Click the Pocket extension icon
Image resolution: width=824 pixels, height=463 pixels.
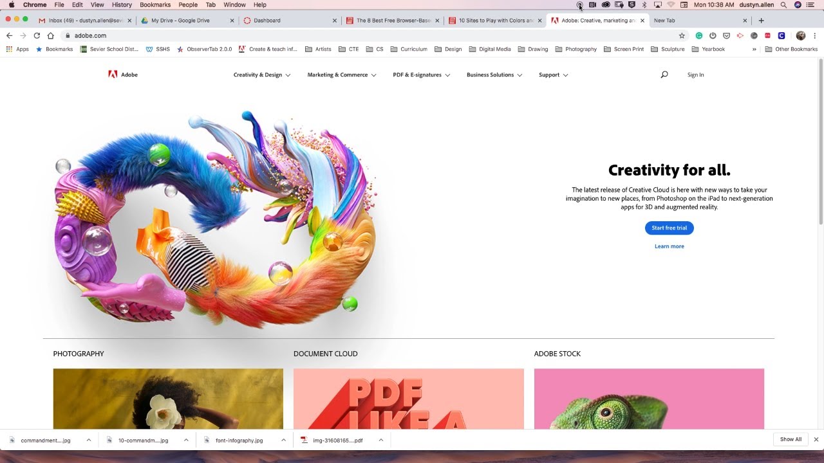pyautogui.click(x=727, y=35)
